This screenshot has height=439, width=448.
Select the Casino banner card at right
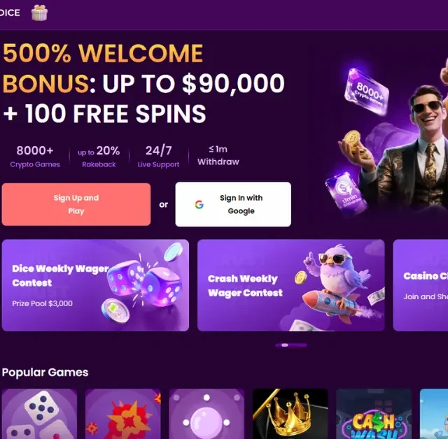(421, 285)
